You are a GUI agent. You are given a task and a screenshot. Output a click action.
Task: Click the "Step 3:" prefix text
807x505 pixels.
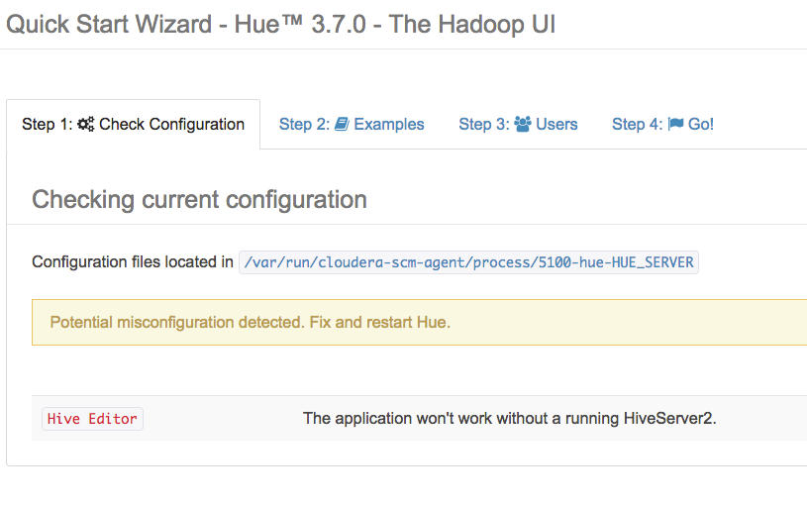click(x=484, y=125)
